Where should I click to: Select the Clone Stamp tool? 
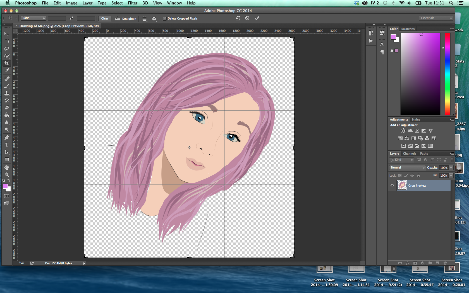[x=7, y=93]
